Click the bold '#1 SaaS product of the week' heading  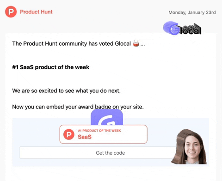pyautogui.click(x=51, y=67)
